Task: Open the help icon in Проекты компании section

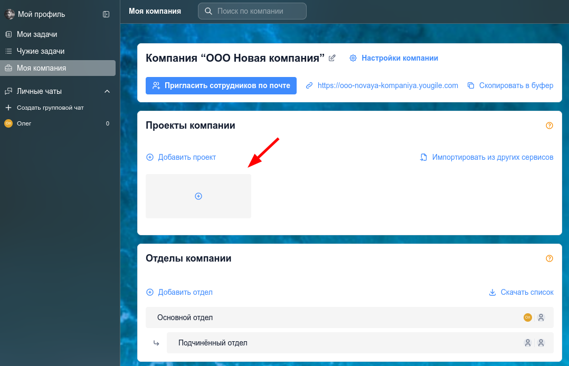Action: (549, 126)
